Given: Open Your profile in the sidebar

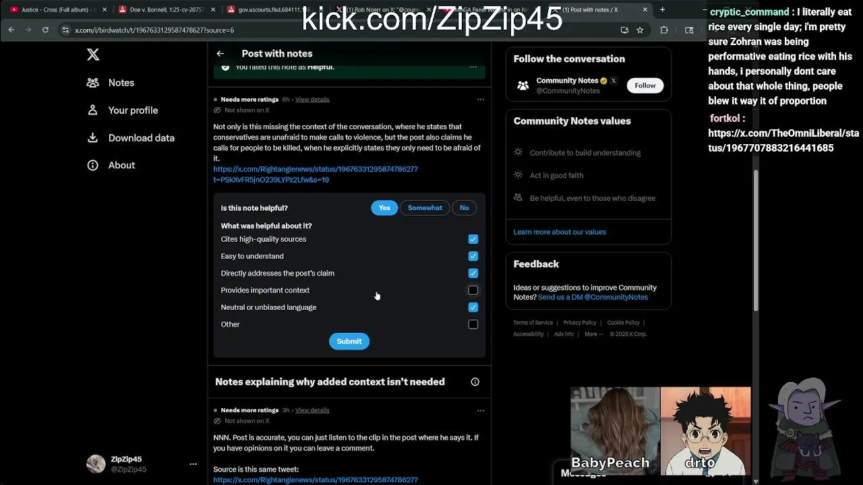Looking at the screenshot, I should tap(122, 110).
